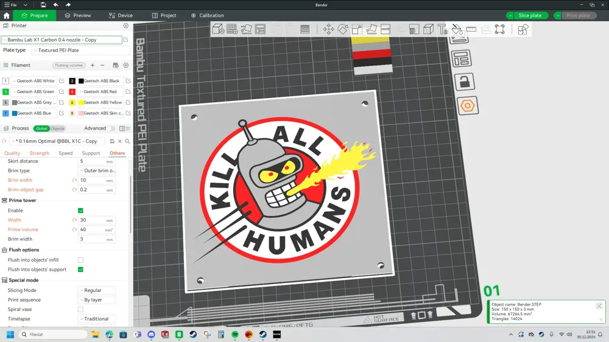Uncheck Flush into objects' support

[x=80, y=270]
